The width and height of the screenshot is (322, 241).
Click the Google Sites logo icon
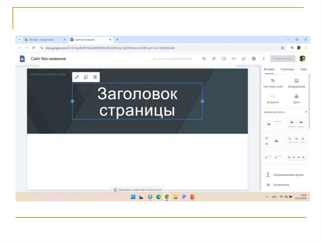click(22, 59)
